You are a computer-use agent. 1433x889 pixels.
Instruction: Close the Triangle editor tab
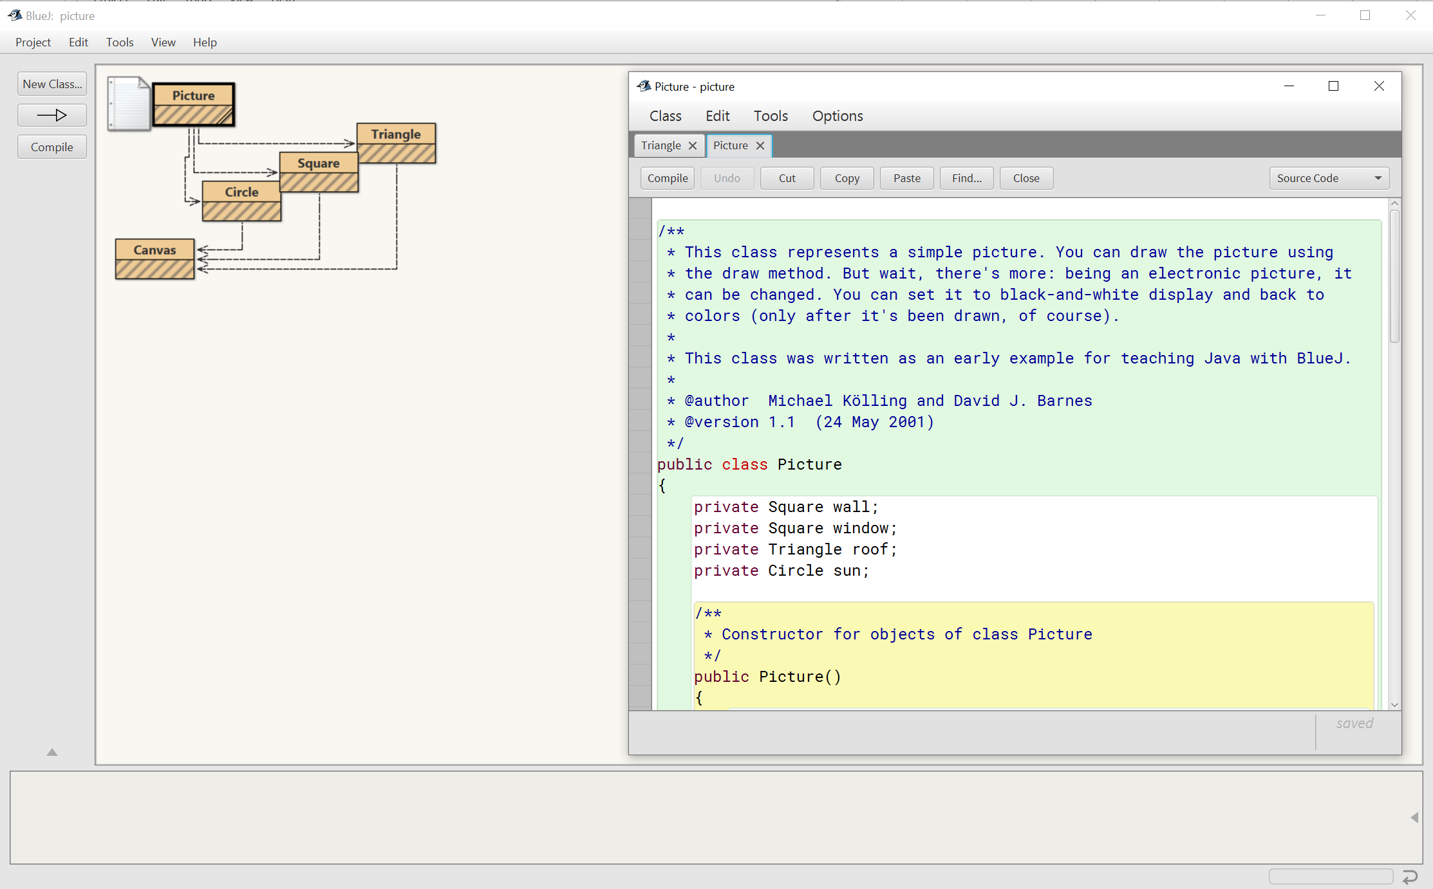tap(693, 145)
